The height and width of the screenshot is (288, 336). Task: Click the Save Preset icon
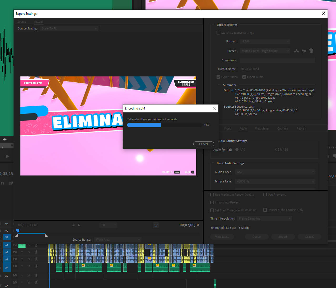coord(297,51)
